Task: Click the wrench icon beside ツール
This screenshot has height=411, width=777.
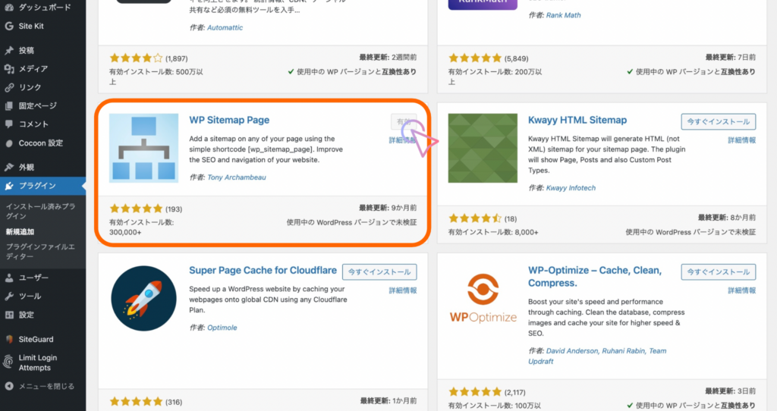Action: click(x=9, y=296)
